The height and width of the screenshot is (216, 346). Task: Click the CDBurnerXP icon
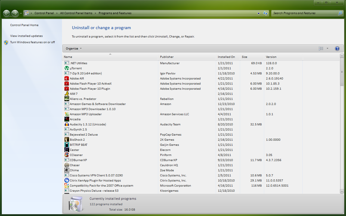pyautogui.click(x=66, y=160)
